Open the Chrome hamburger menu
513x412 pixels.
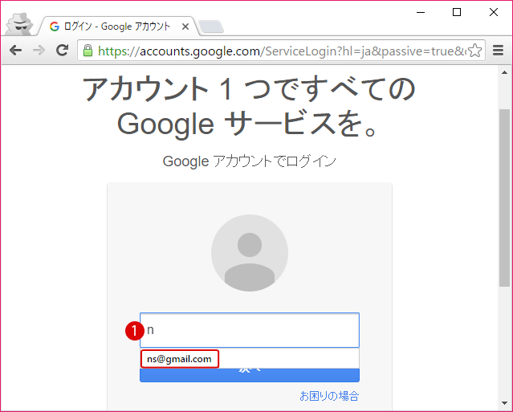pos(498,51)
